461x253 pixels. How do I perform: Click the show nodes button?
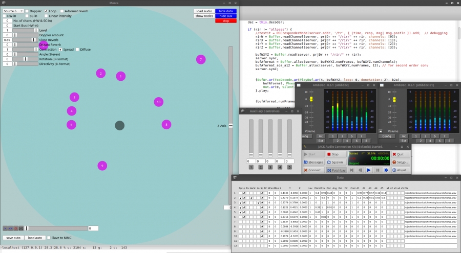(x=204, y=16)
